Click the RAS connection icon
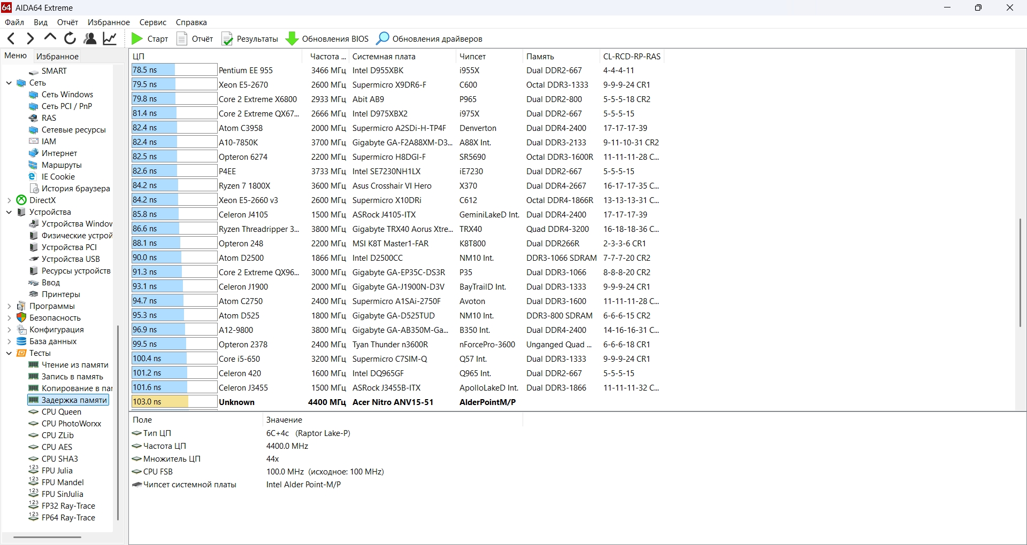 pos(34,118)
